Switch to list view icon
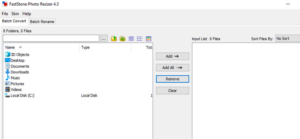Viewport: 300px width, 139px height. point(139,39)
